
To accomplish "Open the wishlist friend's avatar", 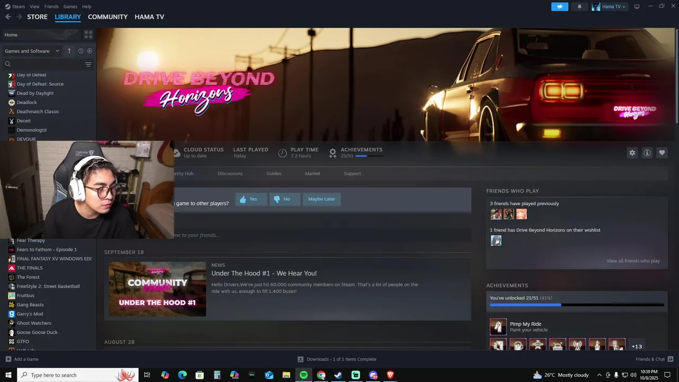I will click(496, 241).
